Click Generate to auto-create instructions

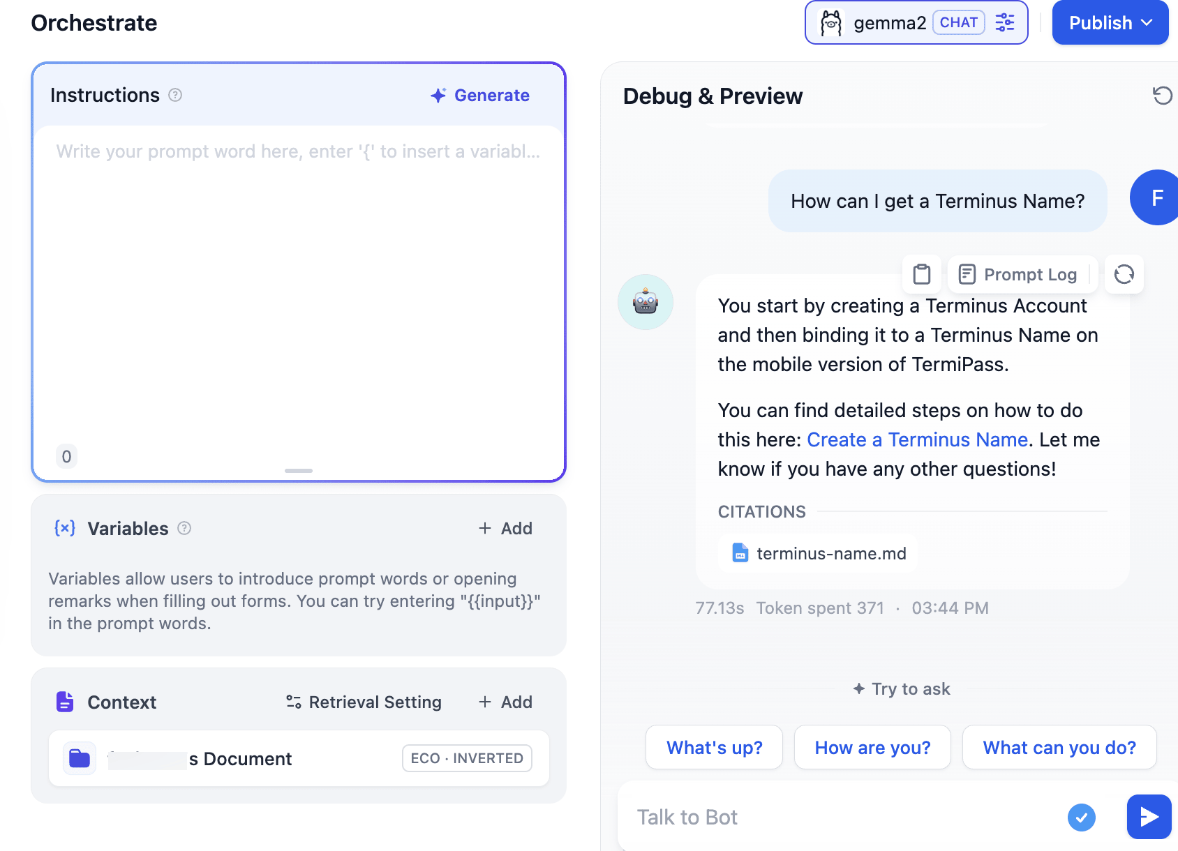pyautogui.click(x=480, y=96)
